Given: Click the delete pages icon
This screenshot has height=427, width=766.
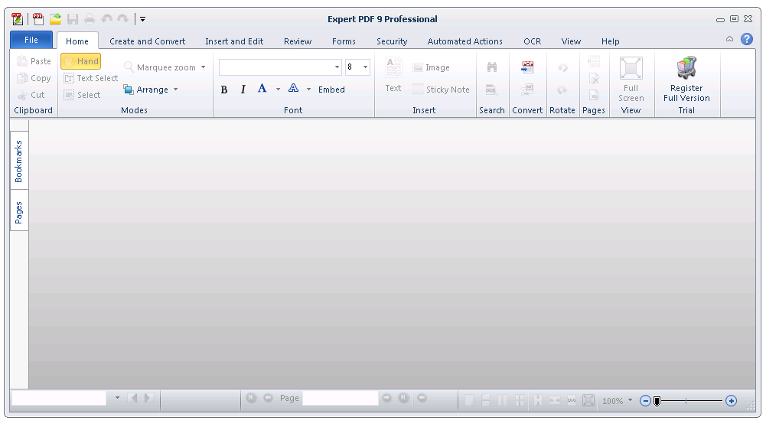Looking at the screenshot, I should (594, 78).
